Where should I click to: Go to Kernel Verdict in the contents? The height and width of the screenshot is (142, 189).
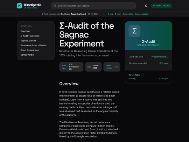point(27,55)
